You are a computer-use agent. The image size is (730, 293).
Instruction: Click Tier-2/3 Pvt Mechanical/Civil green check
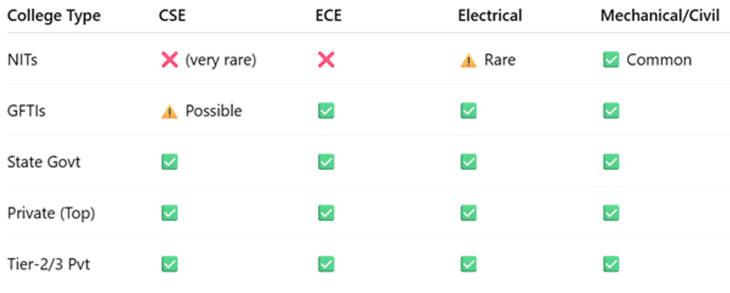pos(611,264)
